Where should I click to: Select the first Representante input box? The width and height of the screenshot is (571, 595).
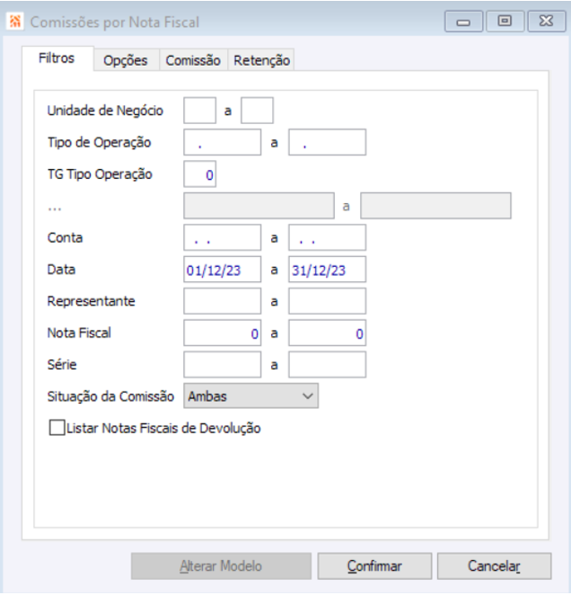[x=222, y=301]
